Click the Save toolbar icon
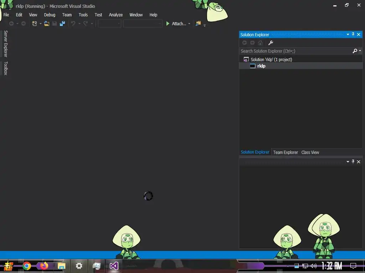 point(55,24)
